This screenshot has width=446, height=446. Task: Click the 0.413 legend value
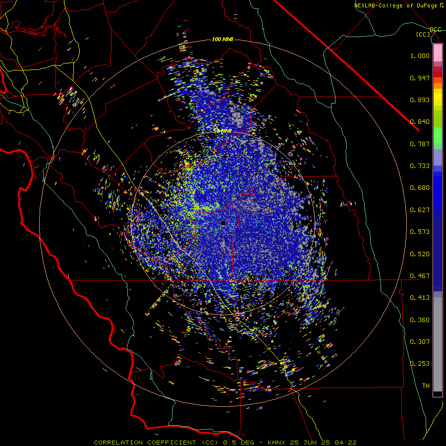point(420,298)
